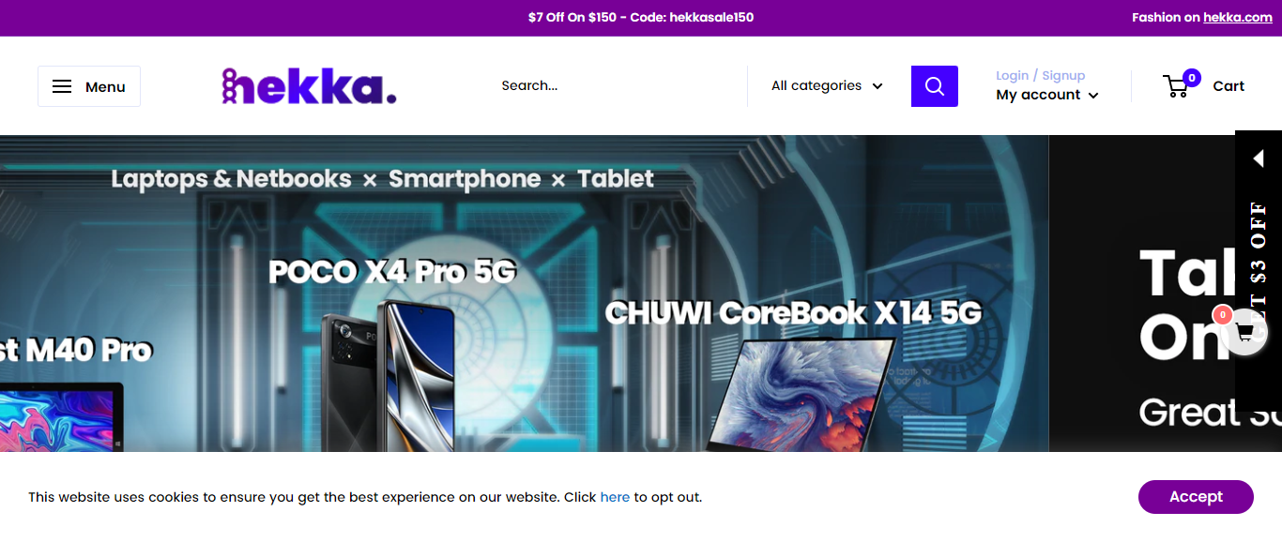Click the Cart text label
Image resolution: width=1282 pixels, height=542 pixels.
(1229, 86)
